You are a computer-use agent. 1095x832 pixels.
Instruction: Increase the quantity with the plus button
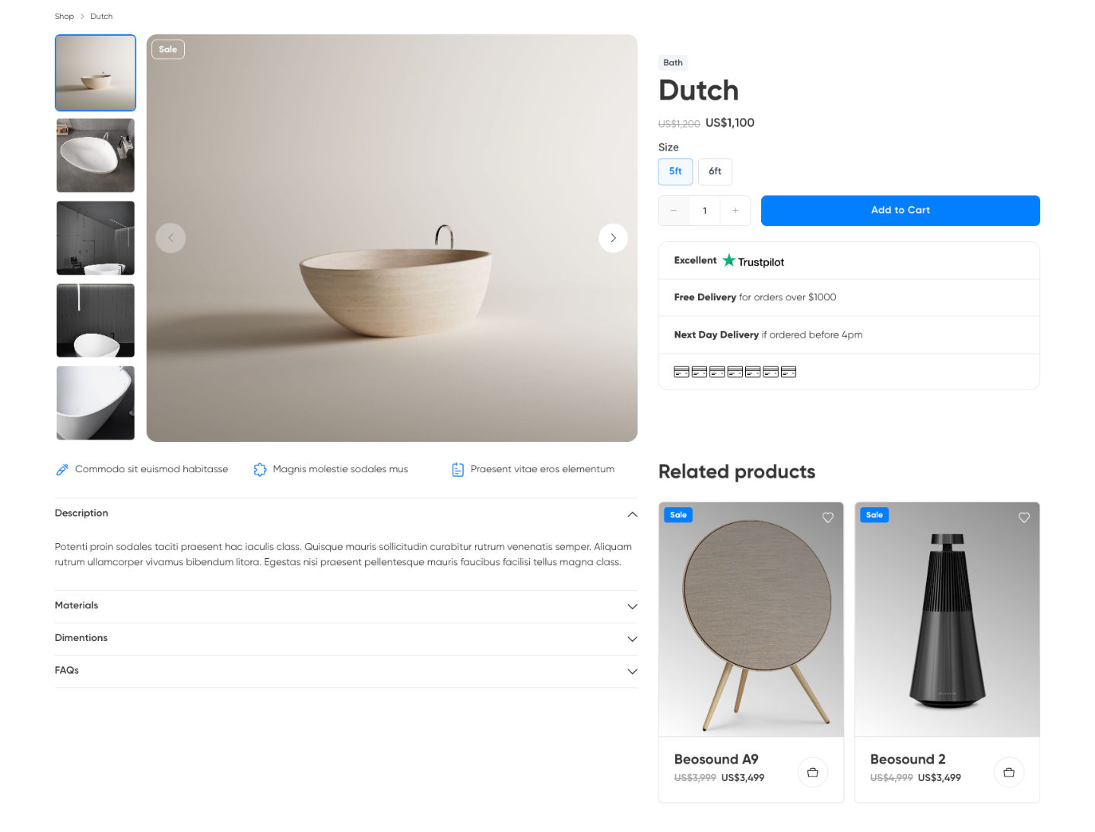[x=735, y=211]
